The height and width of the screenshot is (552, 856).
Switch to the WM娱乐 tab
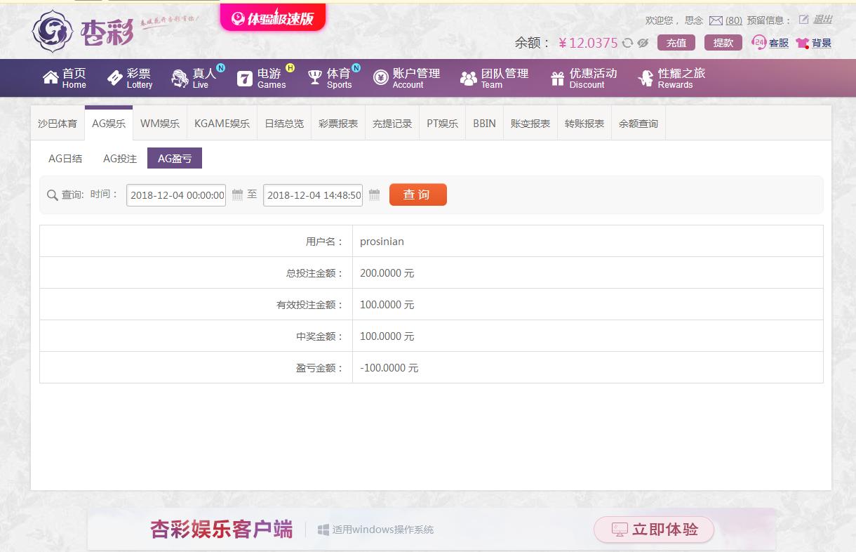pyautogui.click(x=160, y=124)
